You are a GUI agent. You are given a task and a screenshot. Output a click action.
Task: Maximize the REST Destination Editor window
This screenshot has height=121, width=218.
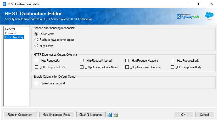(x=200, y=4)
